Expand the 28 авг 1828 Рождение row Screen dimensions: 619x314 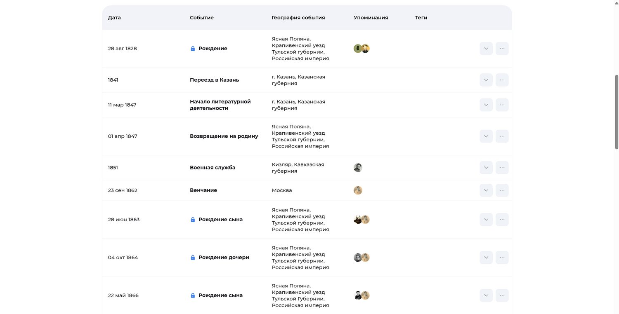coord(486,49)
